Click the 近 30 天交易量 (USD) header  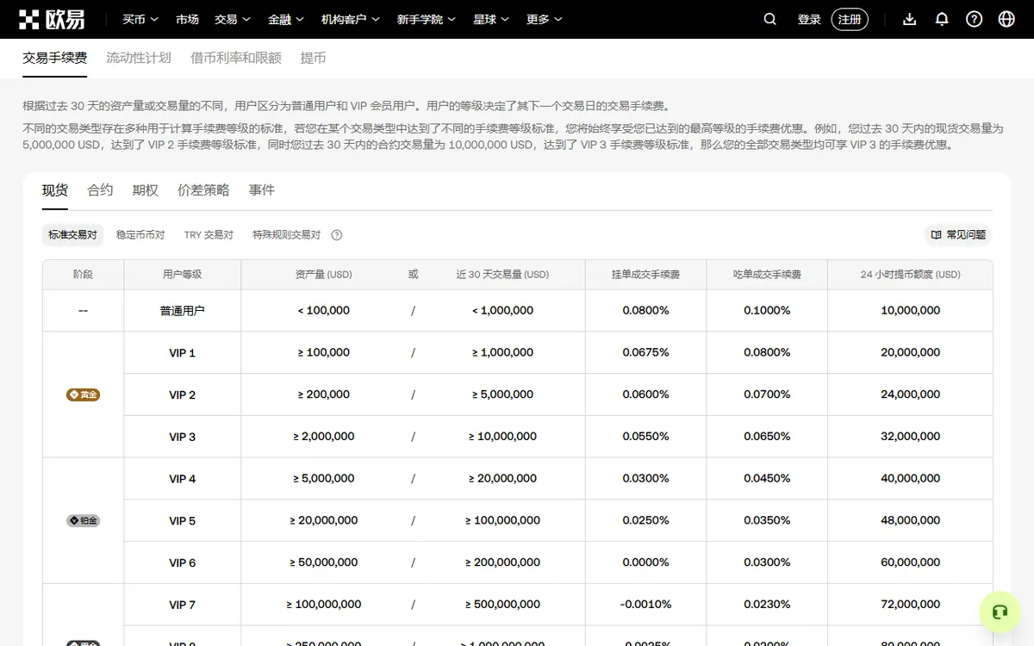pyautogui.click(x=502, y=275)
